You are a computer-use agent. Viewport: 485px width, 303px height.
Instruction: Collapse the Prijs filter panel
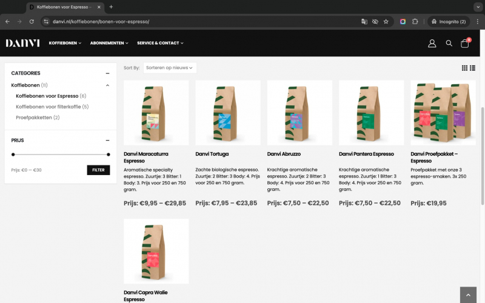coord(107,141)
